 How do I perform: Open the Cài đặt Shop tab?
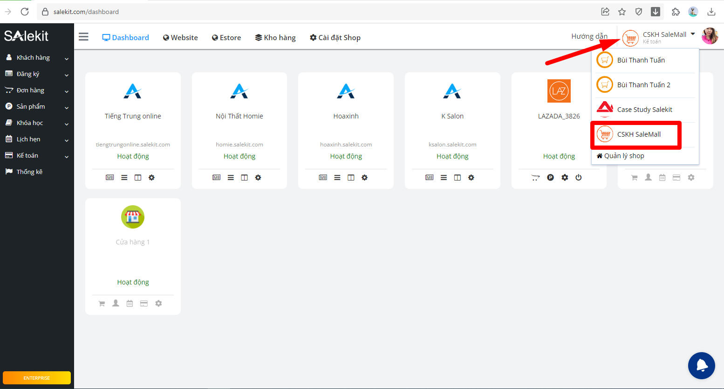[335, 37]
